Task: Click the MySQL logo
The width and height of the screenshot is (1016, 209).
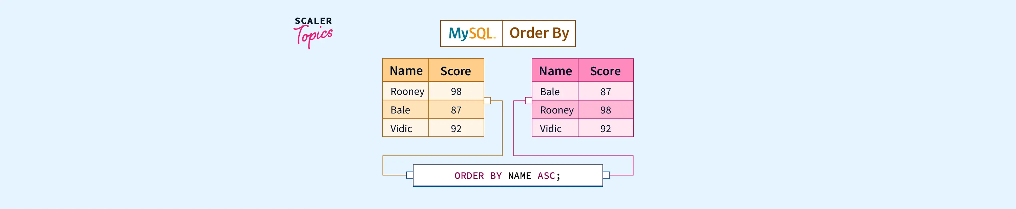Action: [x=471, y=34]
